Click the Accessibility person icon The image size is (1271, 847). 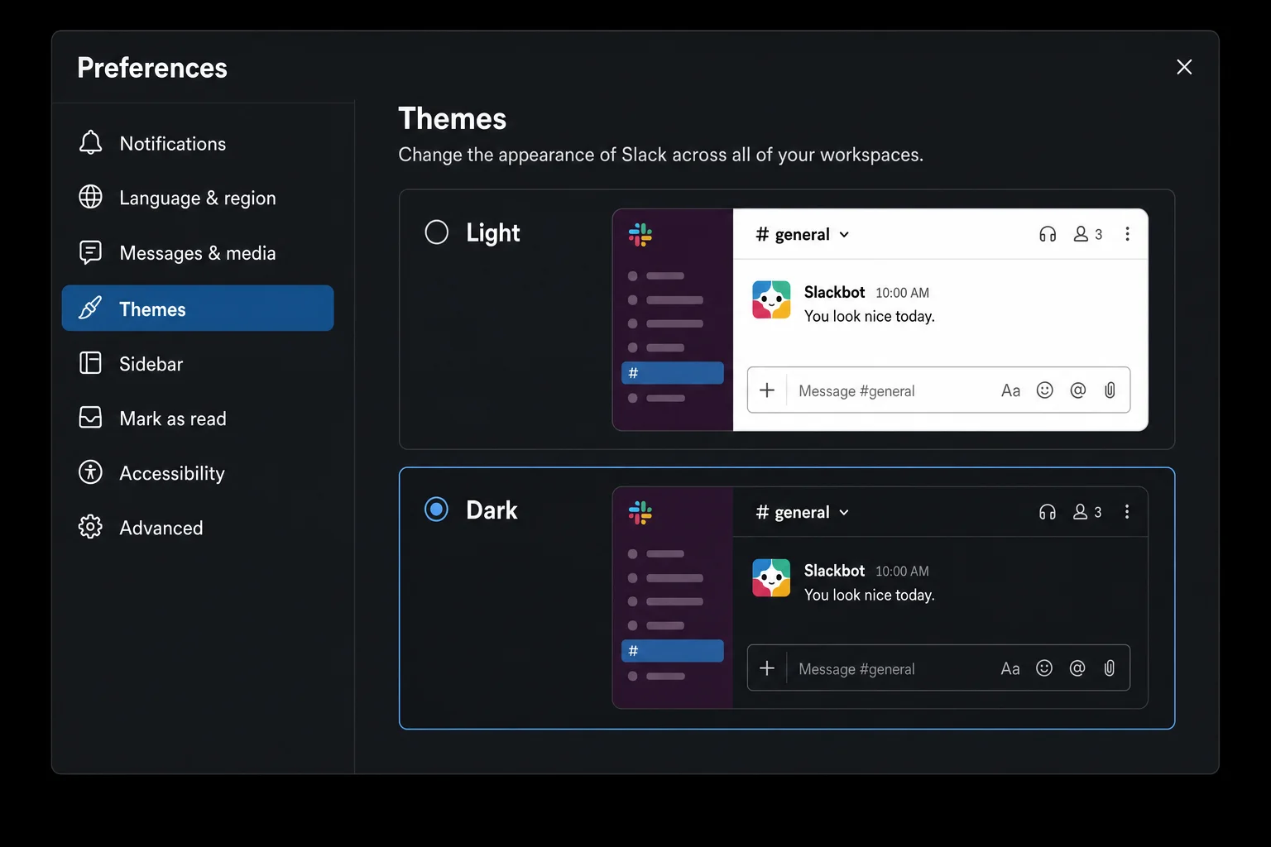pos(90,472)
